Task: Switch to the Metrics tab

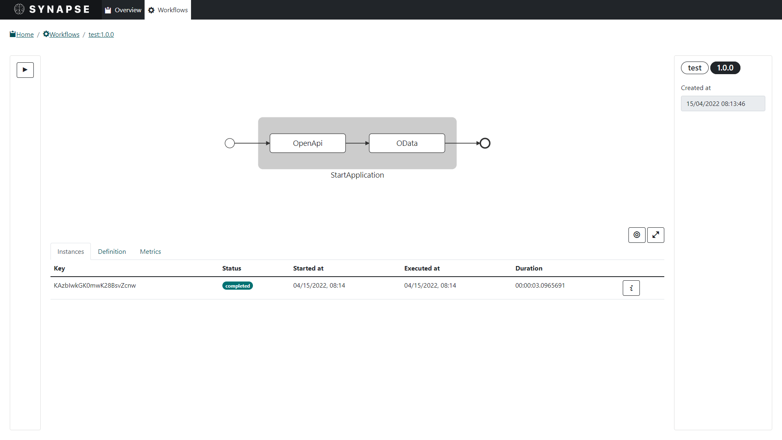Action: (150, 252)
